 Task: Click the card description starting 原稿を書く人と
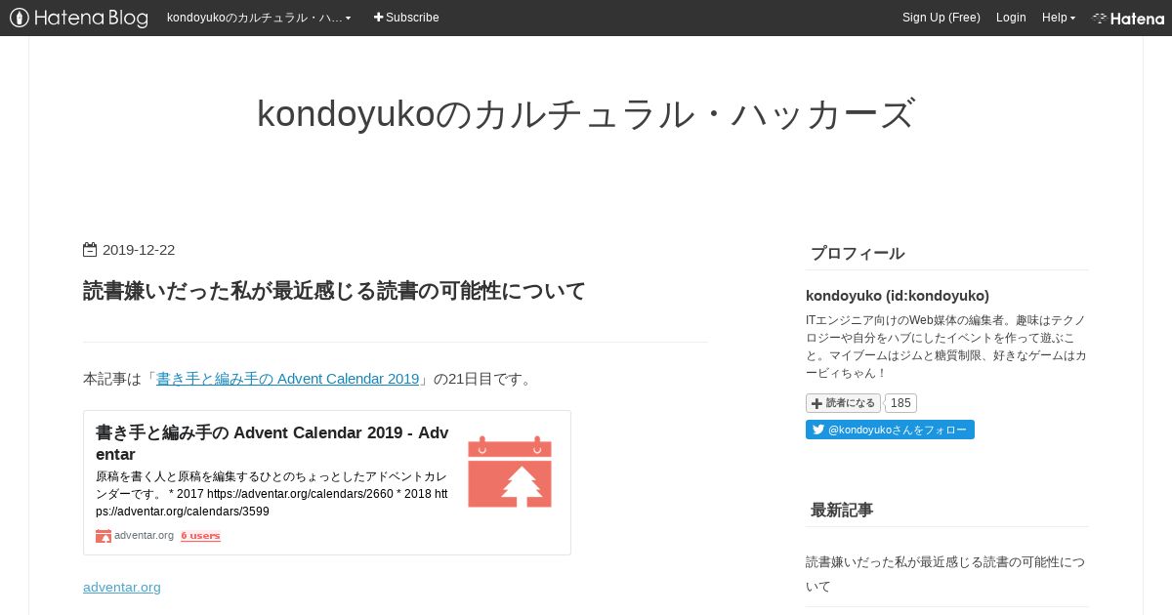point(272,494)
